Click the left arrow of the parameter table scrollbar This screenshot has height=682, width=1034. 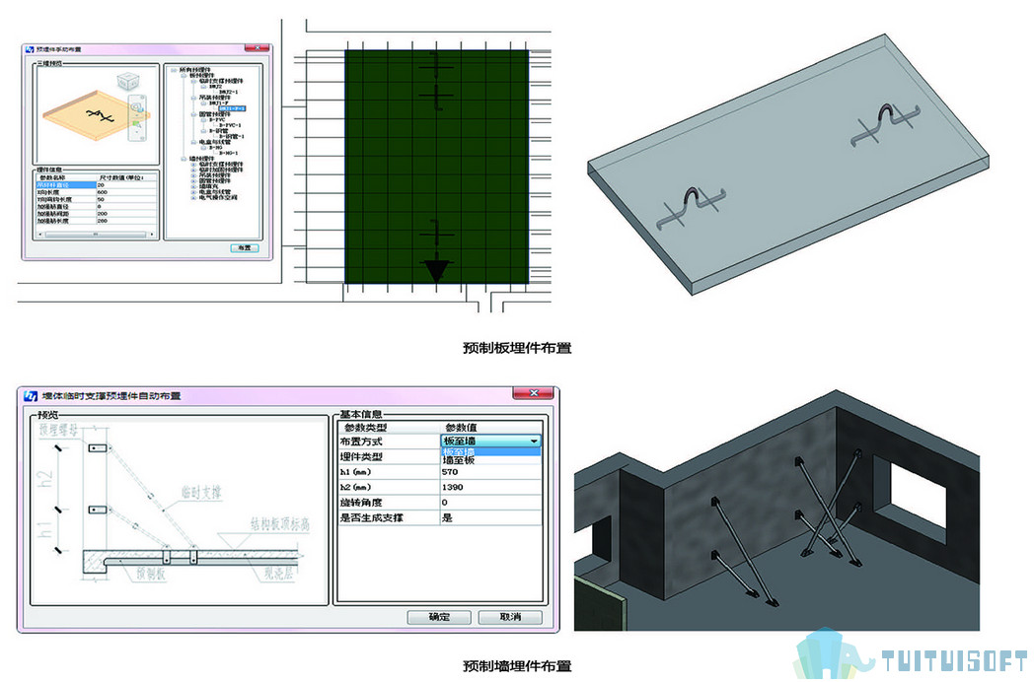click(x=40, y=235)
